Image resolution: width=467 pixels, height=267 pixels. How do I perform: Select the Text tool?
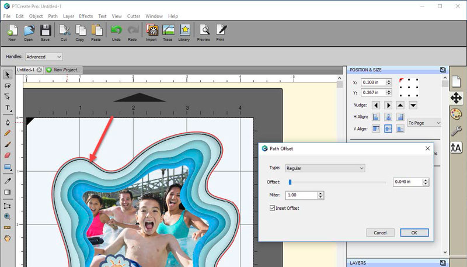click(x=8, y=108)
